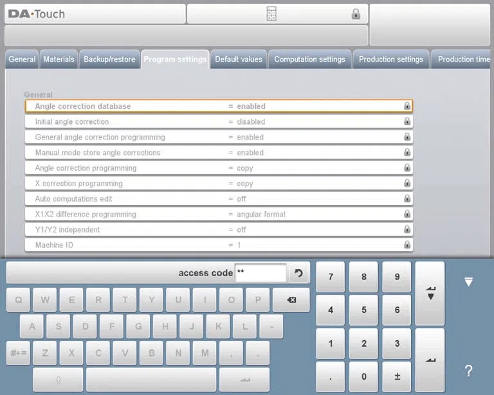Image resolution: width=494 pixels, height=395 pixels.
Task: Open the Materials tab
Action: [x=59, y=59]
